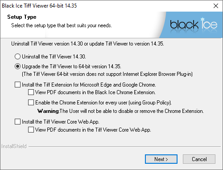Screen dimensions: 223x170
Task: Click the Setup Type heading
Action: [22, 17]
